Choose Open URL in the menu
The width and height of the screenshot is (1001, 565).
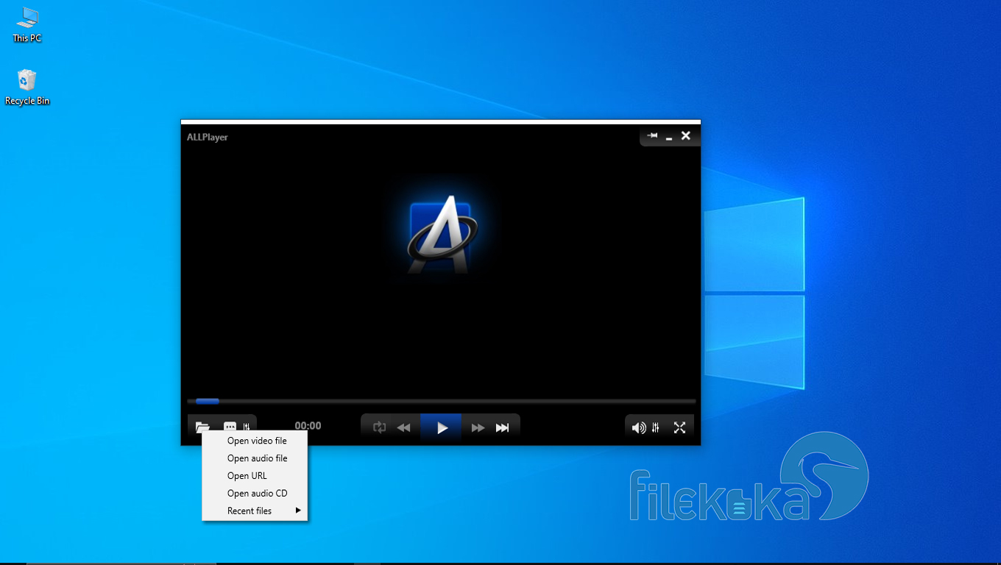click(x=255, y=476)
